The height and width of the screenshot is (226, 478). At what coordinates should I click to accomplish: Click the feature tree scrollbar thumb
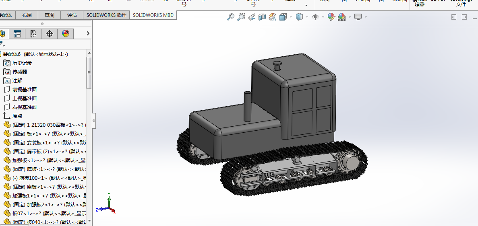(x=89, y=72)
